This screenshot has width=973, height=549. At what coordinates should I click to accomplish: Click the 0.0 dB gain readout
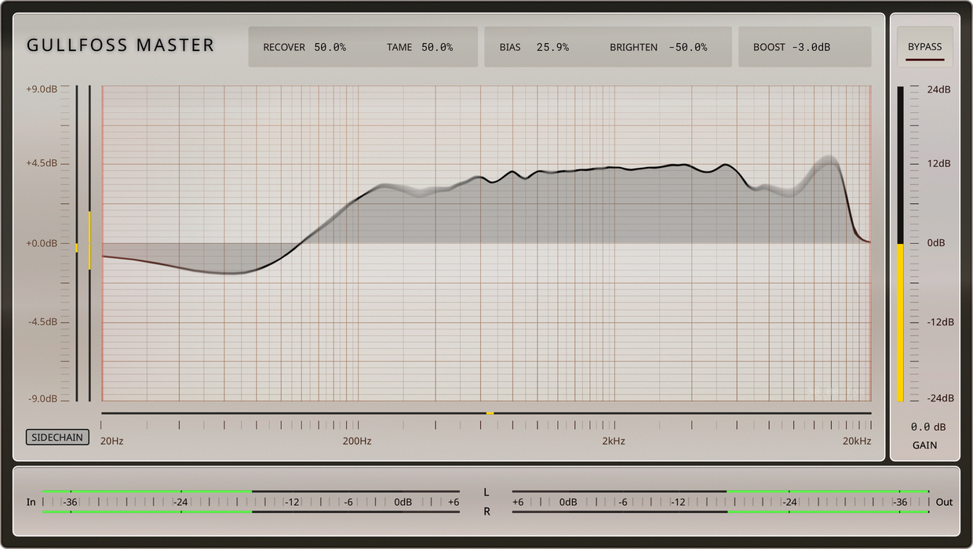[x=927, y=427]
